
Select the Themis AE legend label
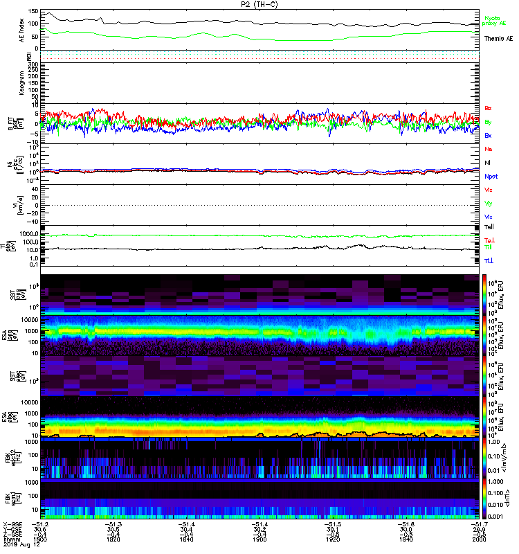(x=498, y=39)
